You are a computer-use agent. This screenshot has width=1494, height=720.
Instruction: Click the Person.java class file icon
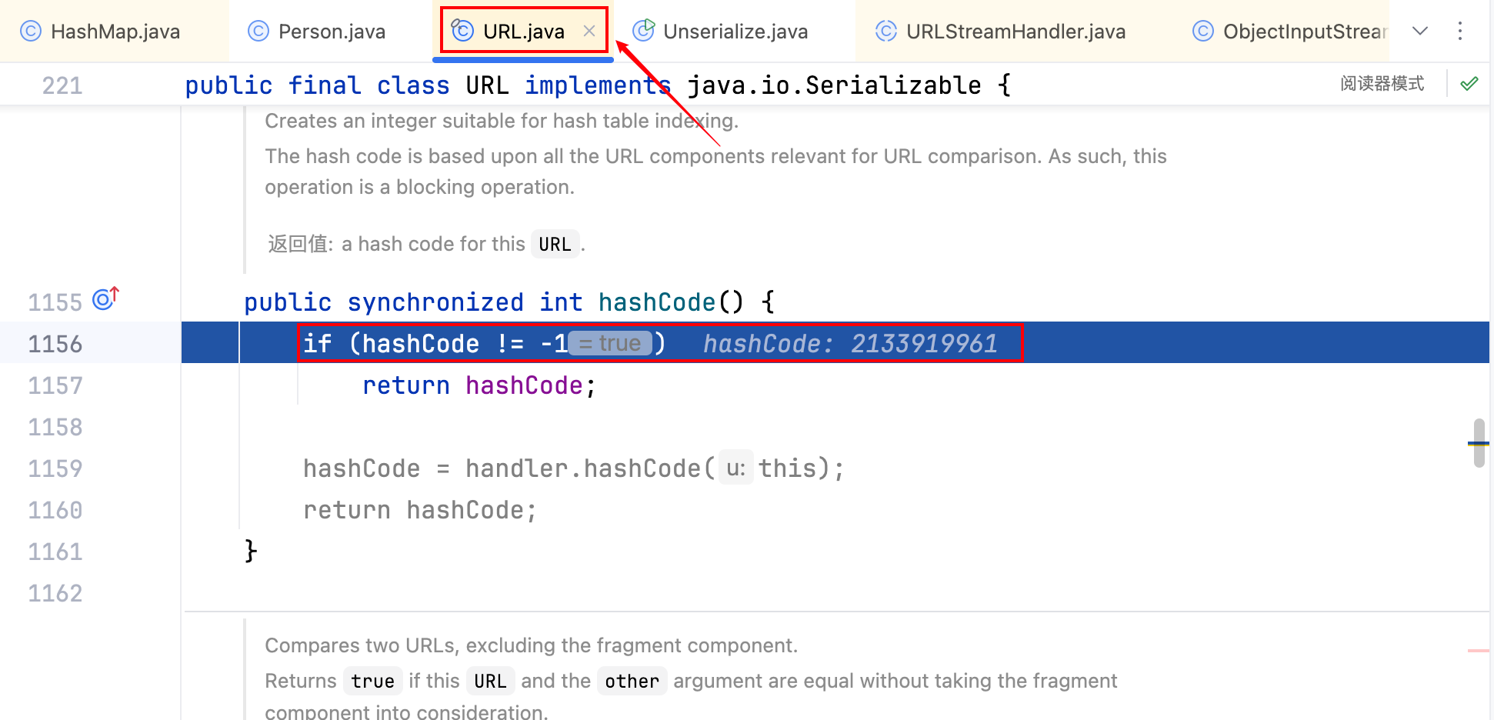[x=258, y=32]
